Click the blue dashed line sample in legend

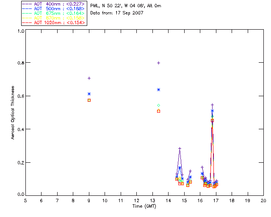[27, 8]
